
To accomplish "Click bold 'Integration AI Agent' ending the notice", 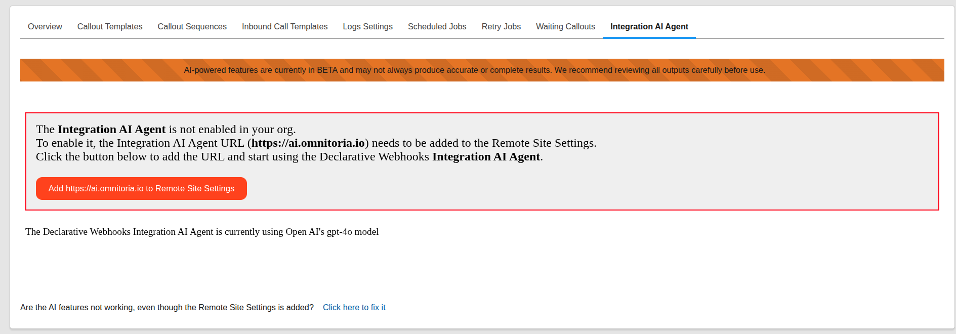I will (486, 157).
